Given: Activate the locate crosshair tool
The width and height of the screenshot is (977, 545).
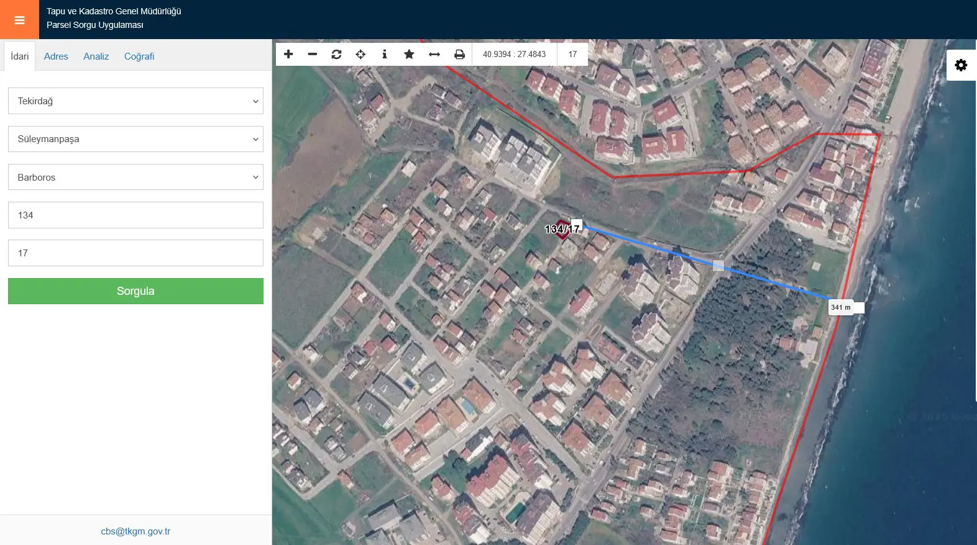Looking at the screenshot, I should (x=360, y=54).
